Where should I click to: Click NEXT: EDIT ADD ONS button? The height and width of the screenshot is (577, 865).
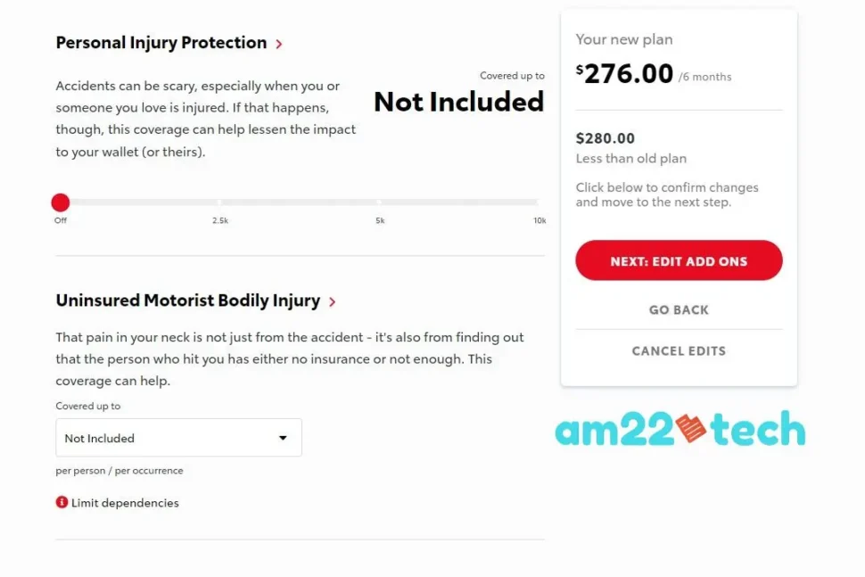679,260
